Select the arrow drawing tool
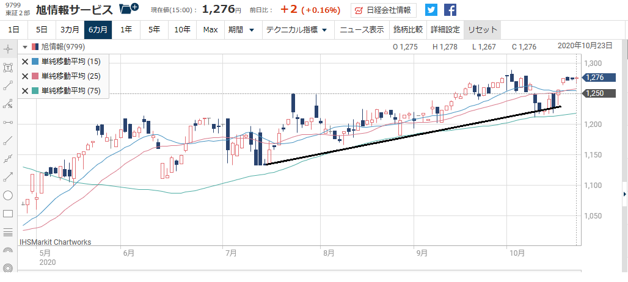 click(x=8, y=177)
